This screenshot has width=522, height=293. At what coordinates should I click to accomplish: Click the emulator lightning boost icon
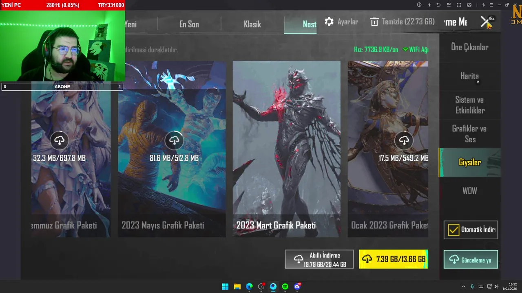pyautogui.click(x=429, y=5)
